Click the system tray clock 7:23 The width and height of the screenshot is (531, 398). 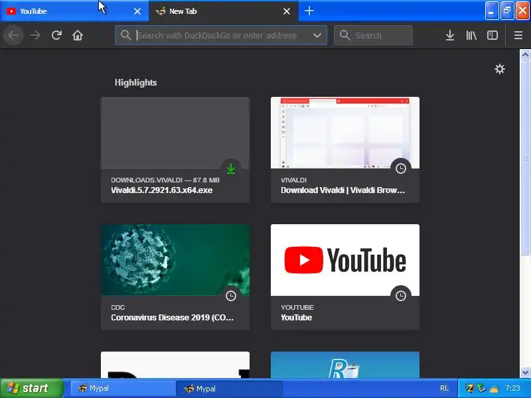[512, 388]
